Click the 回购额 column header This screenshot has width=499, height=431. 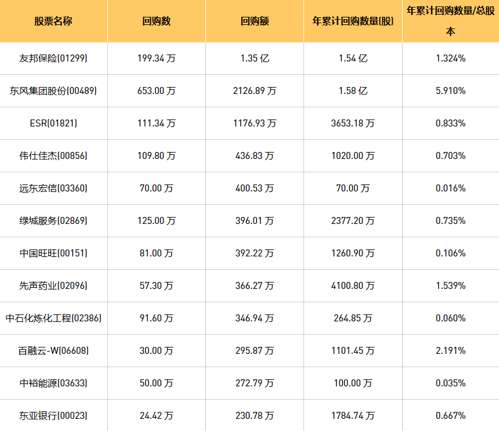255,21
